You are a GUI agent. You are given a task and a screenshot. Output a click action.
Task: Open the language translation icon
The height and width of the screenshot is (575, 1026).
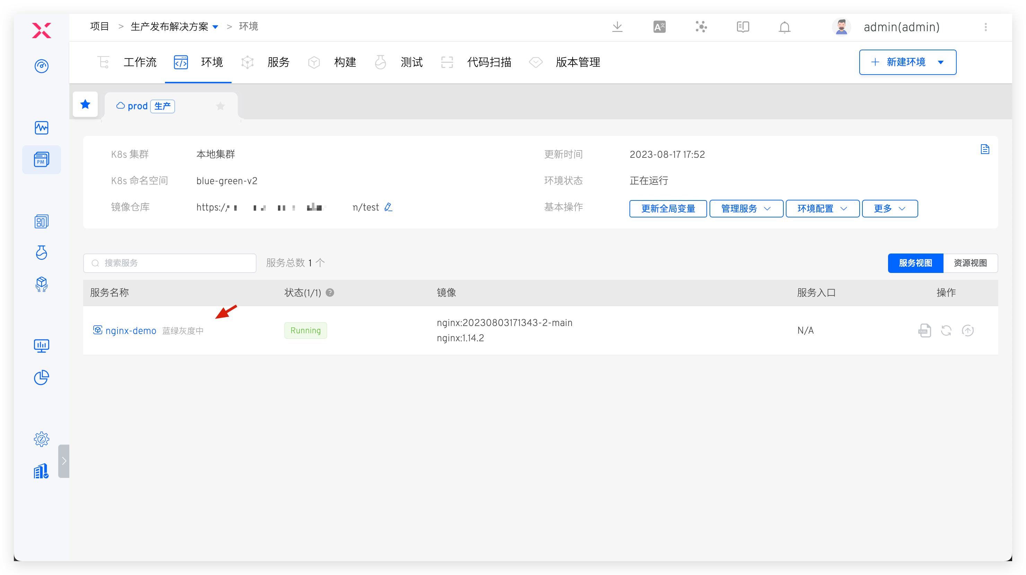(659, 27)
